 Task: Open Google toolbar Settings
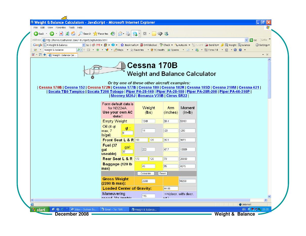[263, 45]
